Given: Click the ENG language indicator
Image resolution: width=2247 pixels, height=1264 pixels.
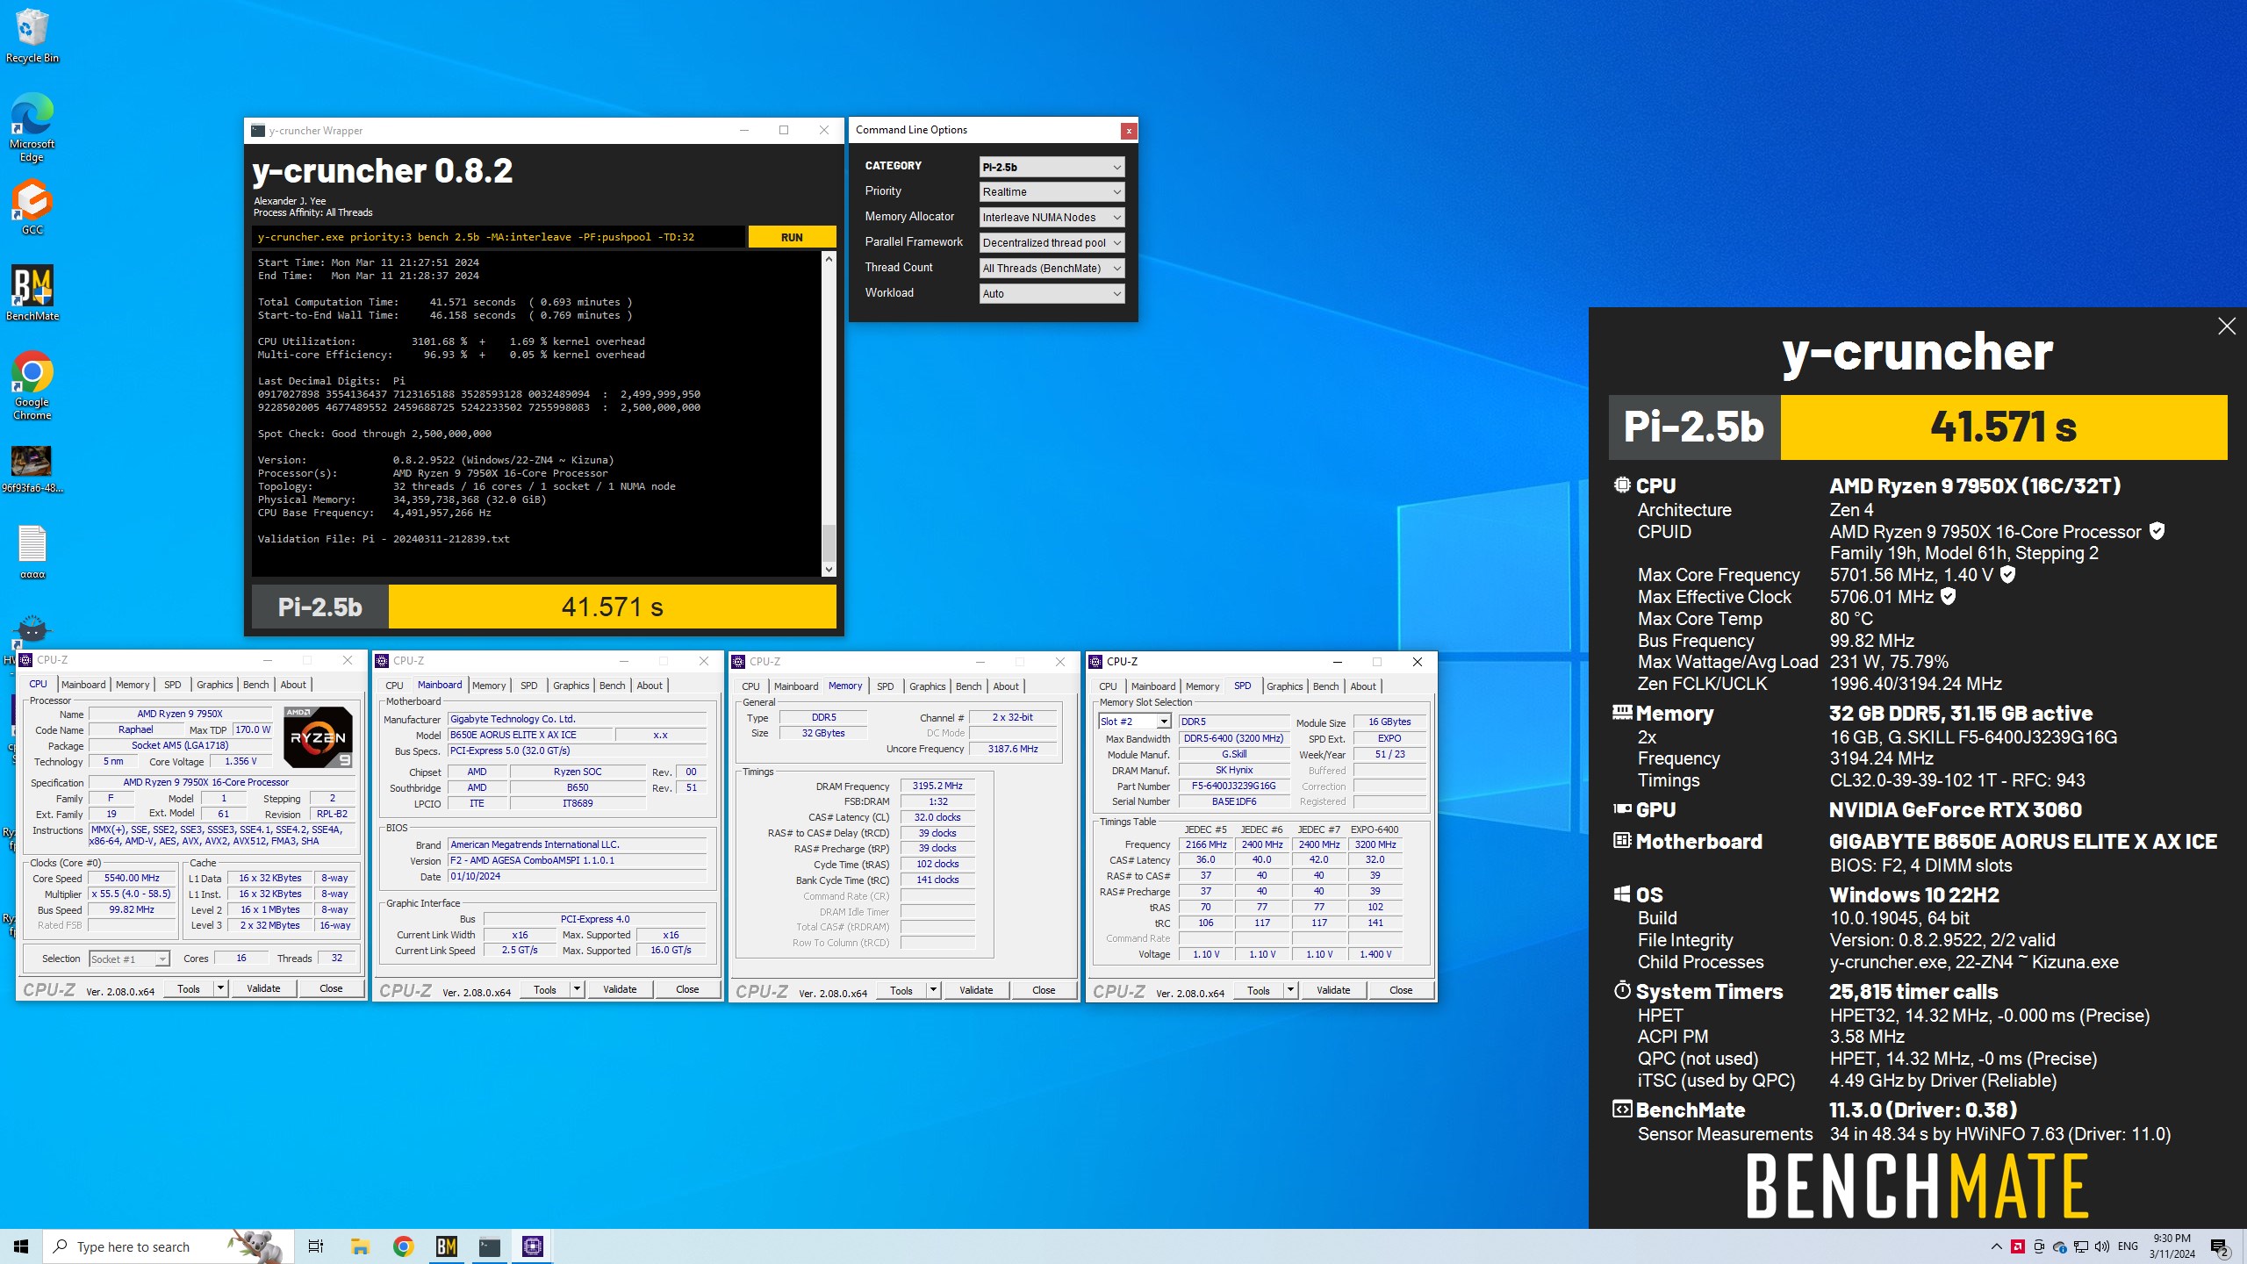Looking at the screenshot, I should pyautogui.click(x=2128, y=1246).
